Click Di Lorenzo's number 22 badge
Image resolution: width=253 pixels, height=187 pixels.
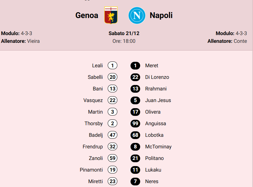pos(135,77)
